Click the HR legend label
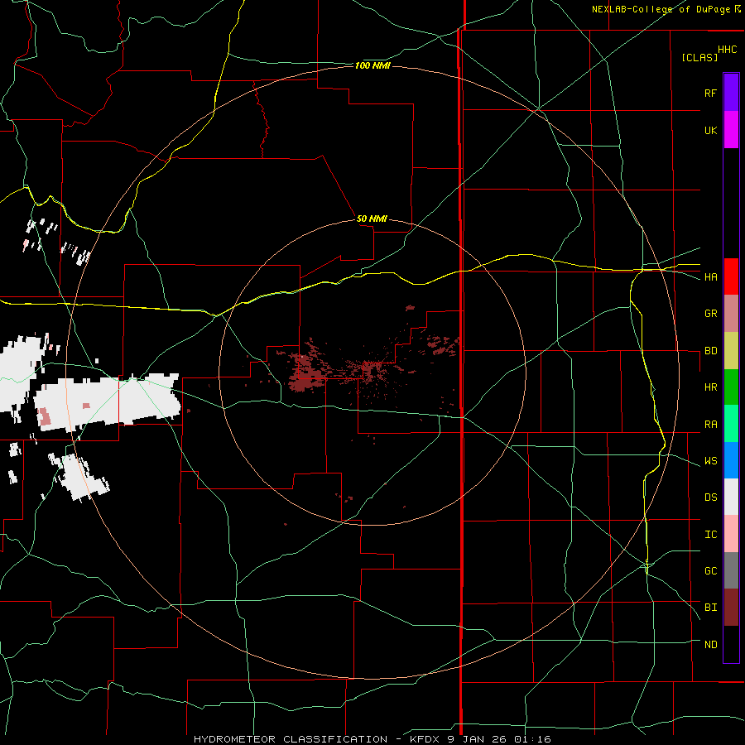 point(710,387)
